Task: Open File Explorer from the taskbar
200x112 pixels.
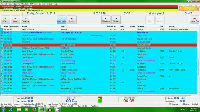Action: click(x=19, y=110)
